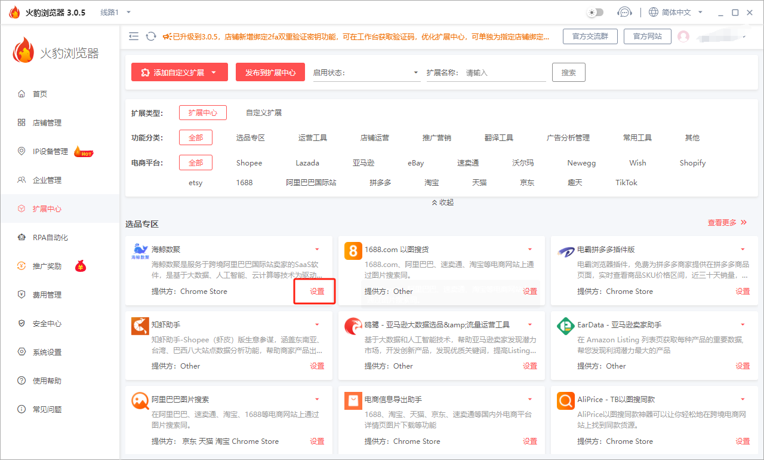Image resolution: width=764 pixels, height=460 pixels.
Task: Open the 启用状态 dropdown
Action: 366,73
